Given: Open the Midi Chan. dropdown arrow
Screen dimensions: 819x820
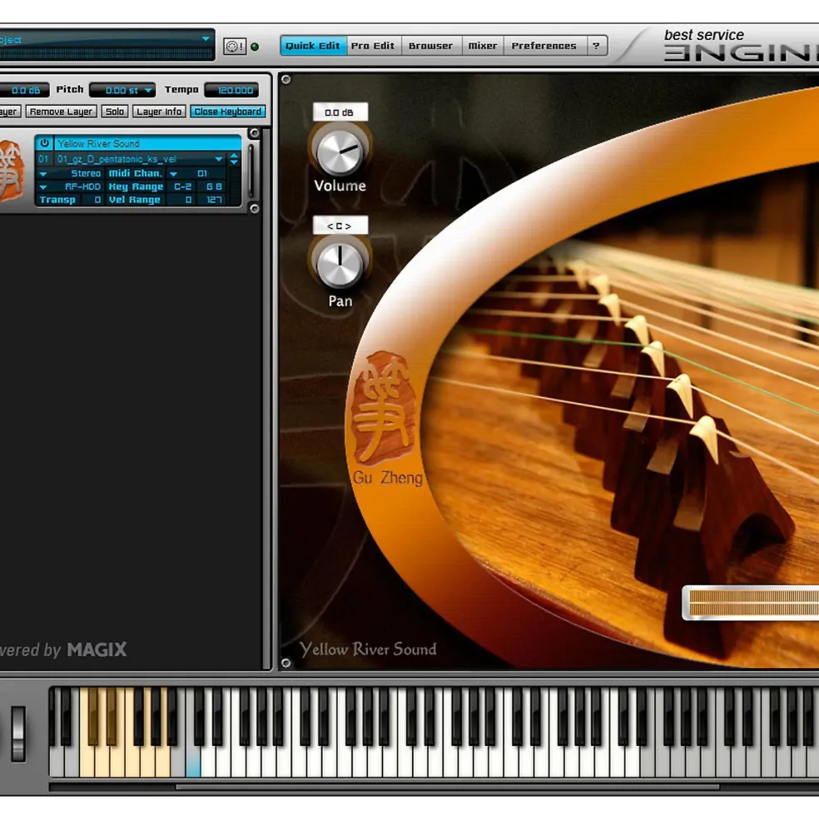Looking at the screenshot, I should [174, 174].
